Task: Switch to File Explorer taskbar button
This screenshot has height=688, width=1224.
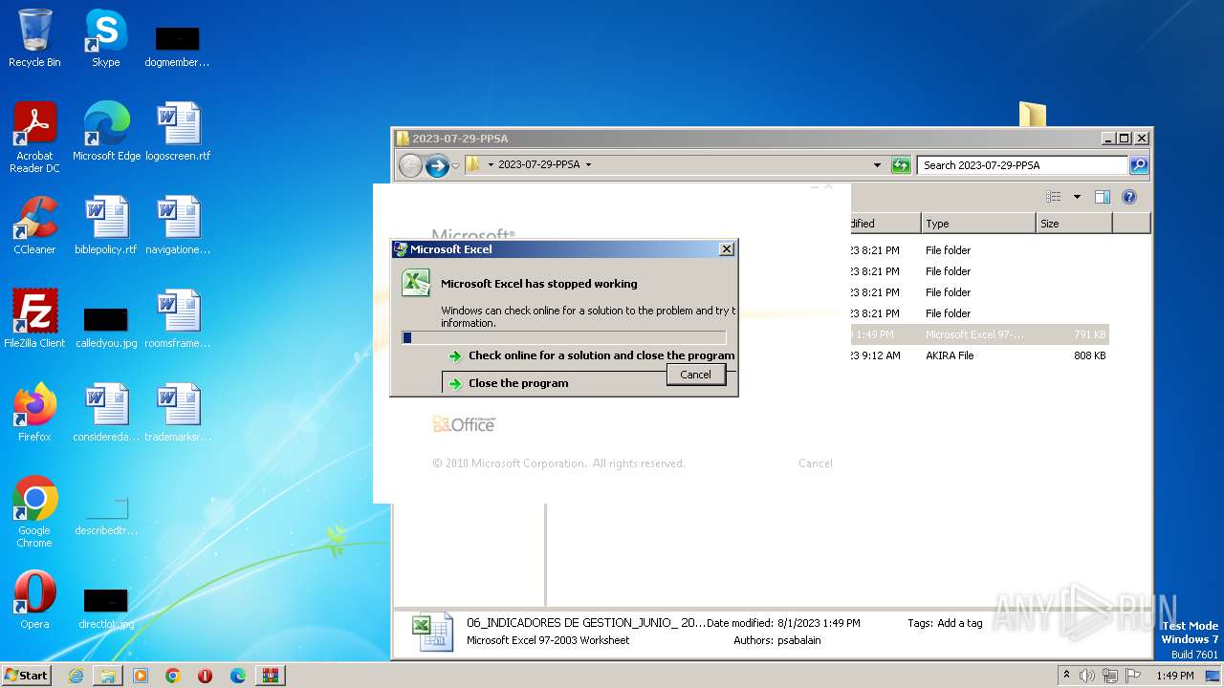Action: click(x=108, y=676)
